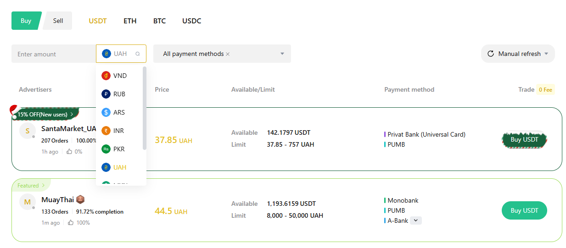Screen dimensions: 566x248
Task: Click Advertisers column header
Action: pos(35,89)
